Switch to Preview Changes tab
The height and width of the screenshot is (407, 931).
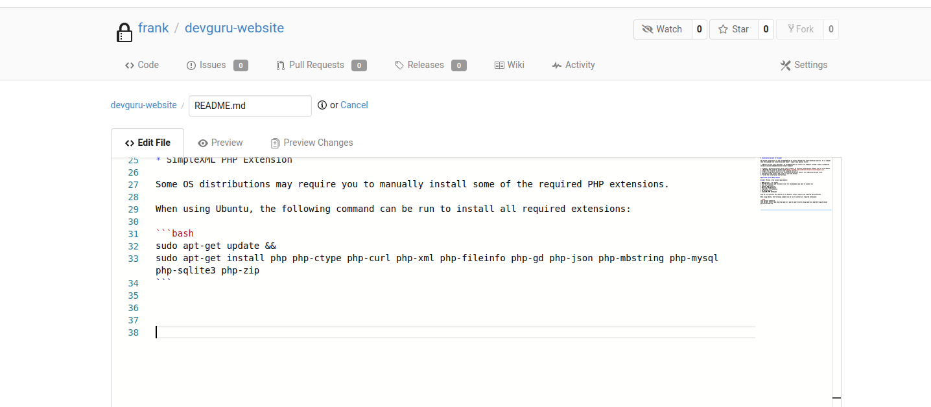(x=312, y=143)
